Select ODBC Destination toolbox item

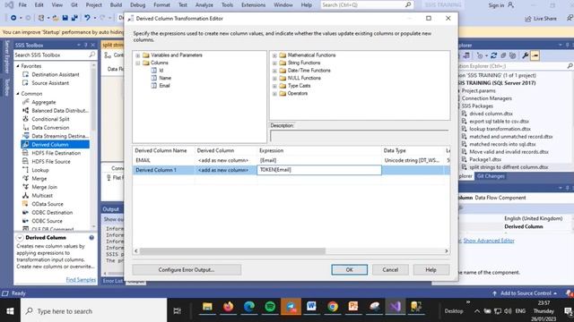(48, 213)
